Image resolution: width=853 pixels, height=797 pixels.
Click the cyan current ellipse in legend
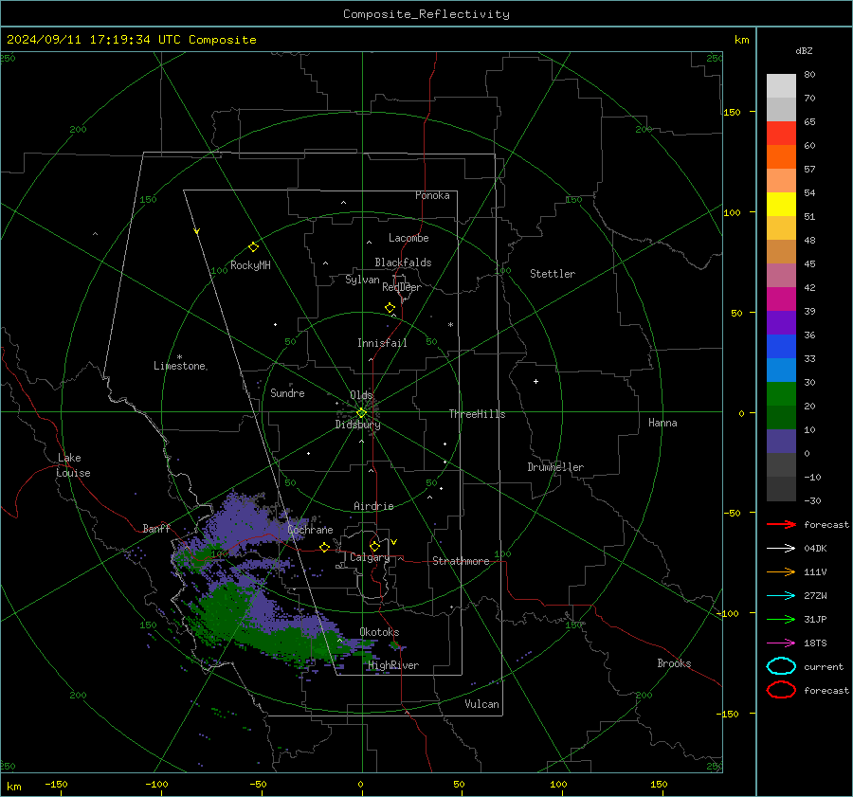click(781, 666)
